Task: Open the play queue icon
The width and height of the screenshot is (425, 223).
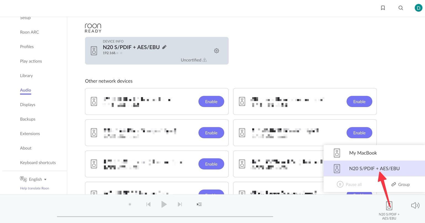Action: pos(199,204)
